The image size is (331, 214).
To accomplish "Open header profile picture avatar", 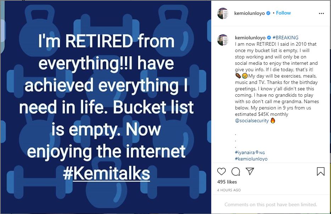I will pos(223,13).
